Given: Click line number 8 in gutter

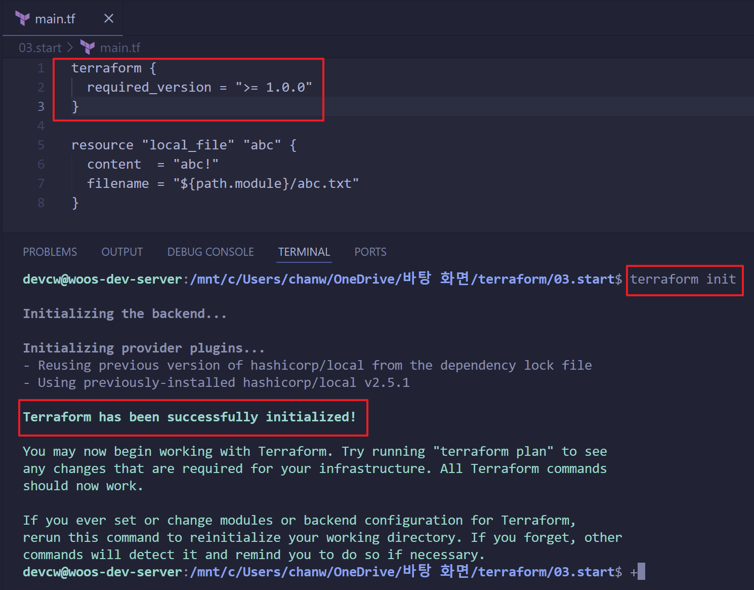Looking at the screenshot, I should click(x=41, y=203).
